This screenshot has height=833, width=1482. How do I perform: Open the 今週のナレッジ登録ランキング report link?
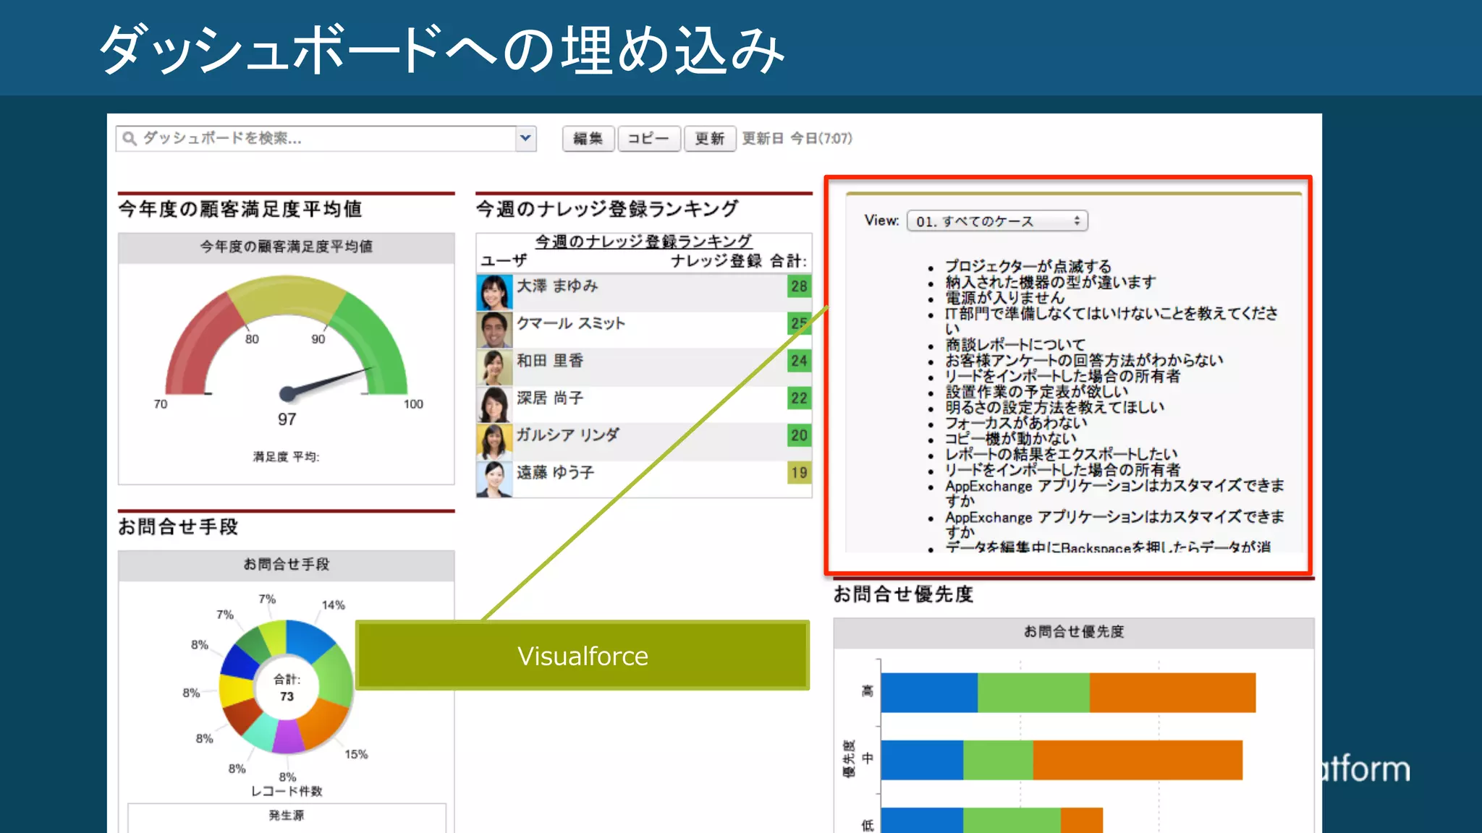click(x=643, y=241)
